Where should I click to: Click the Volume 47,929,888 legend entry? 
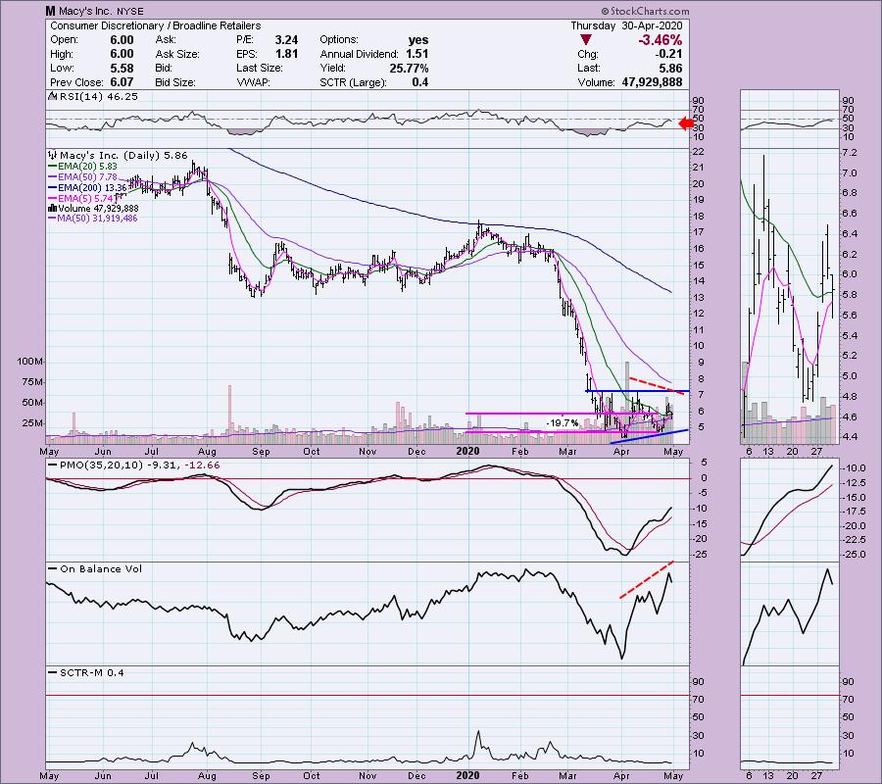[93, 208]
